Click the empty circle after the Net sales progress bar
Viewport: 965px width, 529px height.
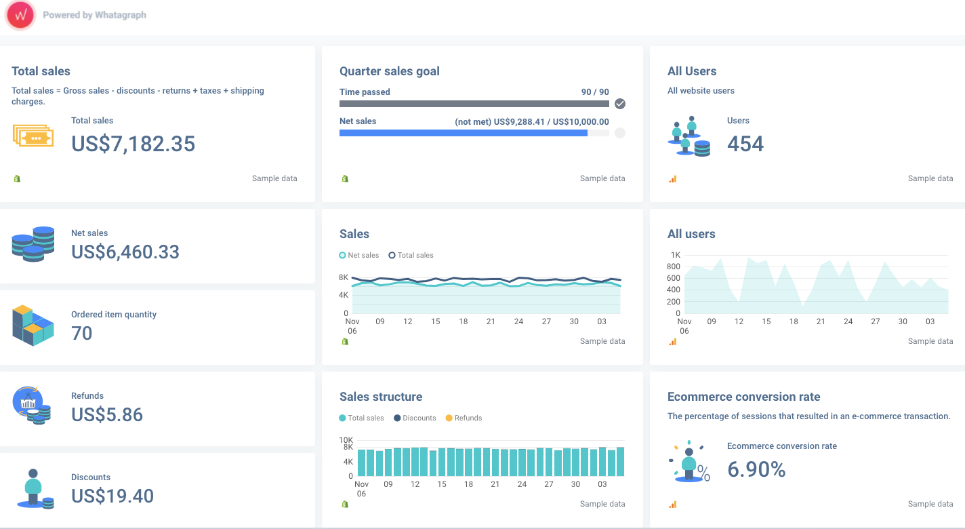coord(620,133)
